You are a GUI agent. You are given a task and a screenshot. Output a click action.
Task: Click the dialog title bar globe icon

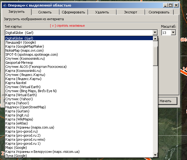click(x=4, y=5)
